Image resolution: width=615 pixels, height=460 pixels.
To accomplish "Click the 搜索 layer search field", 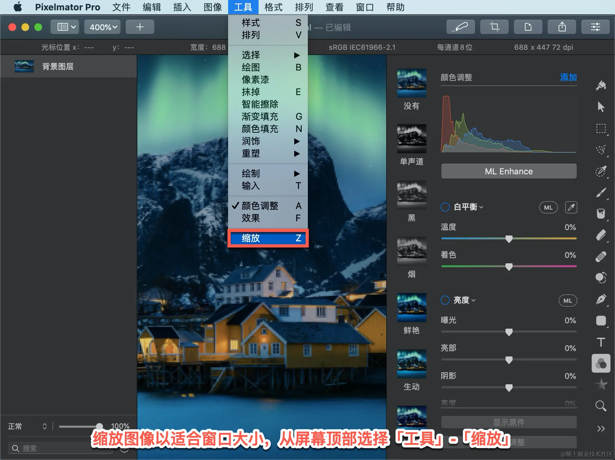I will point(61,448).
